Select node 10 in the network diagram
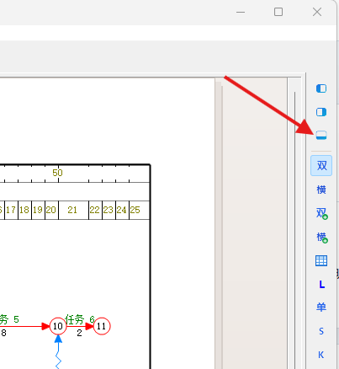This screenshot has height=369, width=339. 58,326
